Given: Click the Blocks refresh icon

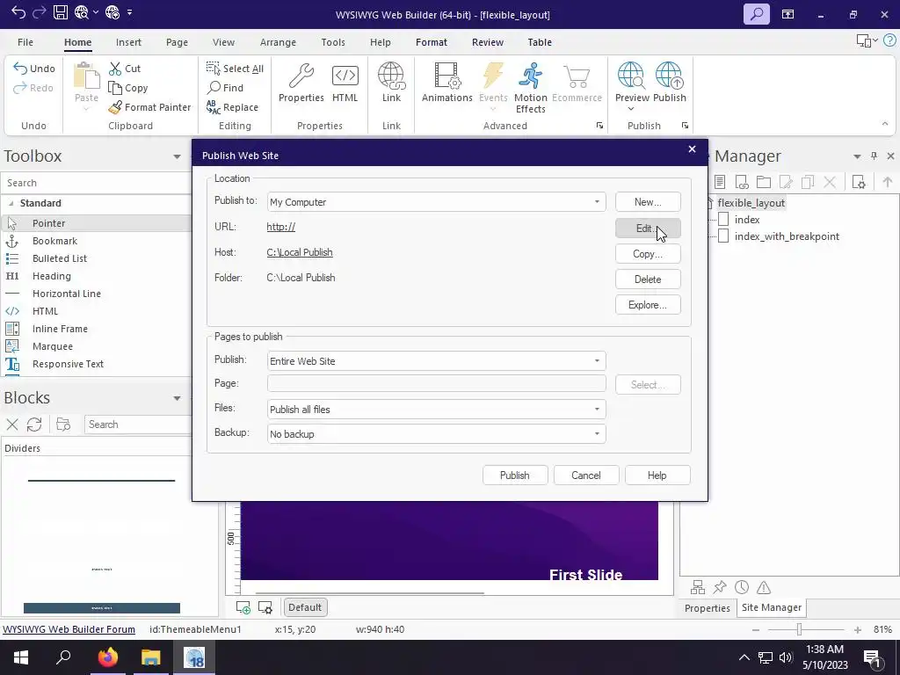Looking at the screenshot, I should point(34,425).
